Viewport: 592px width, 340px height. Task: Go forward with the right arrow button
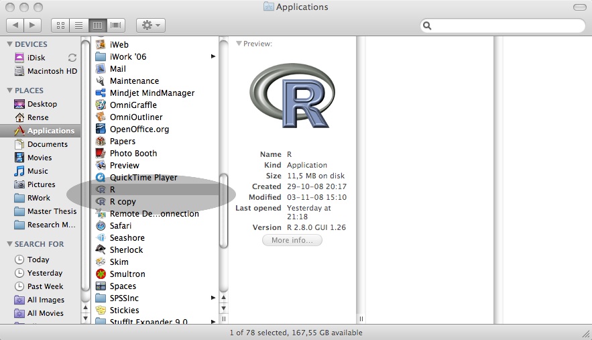pyautogui.click(x=32, y=25)
